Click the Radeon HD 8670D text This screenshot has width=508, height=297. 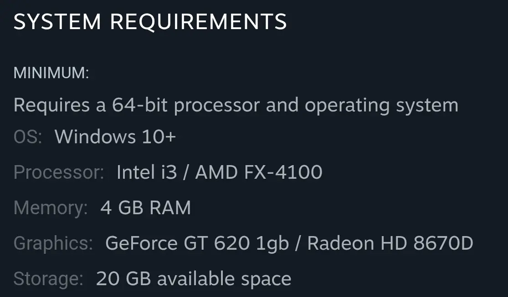[x=390, y=243]
